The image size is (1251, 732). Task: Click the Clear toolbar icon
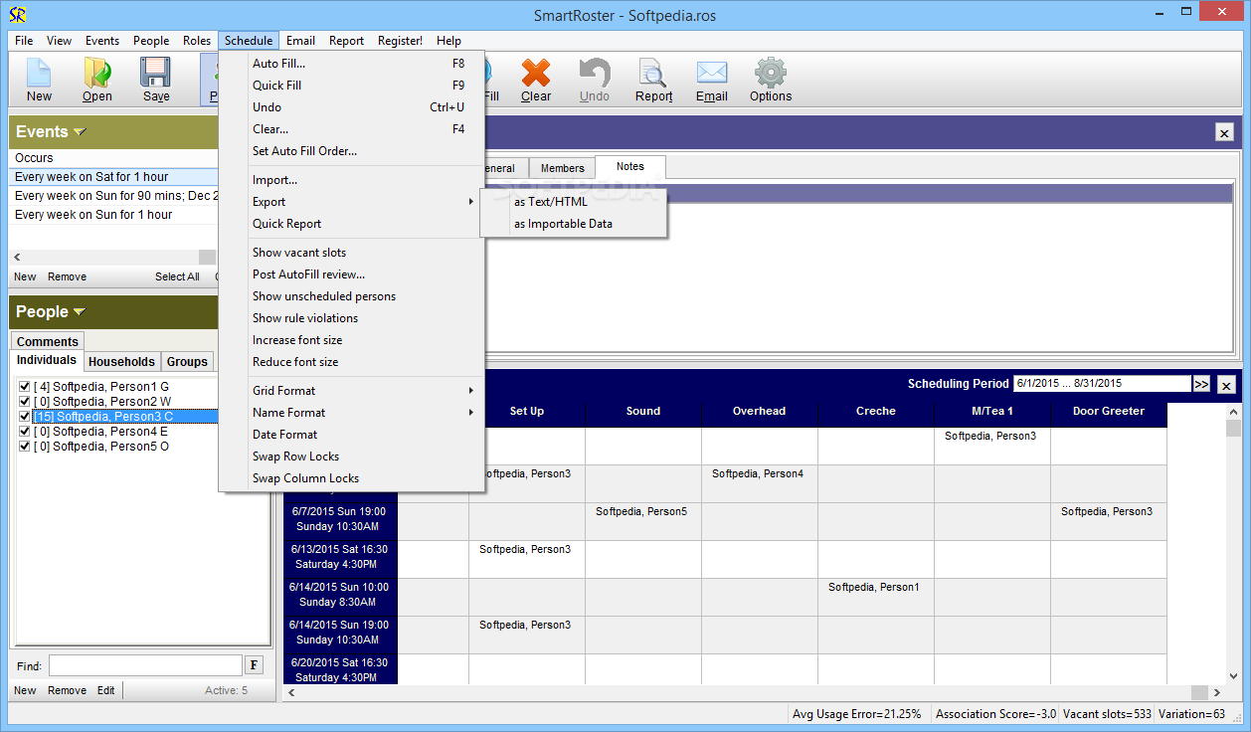[x=535, y=80]
